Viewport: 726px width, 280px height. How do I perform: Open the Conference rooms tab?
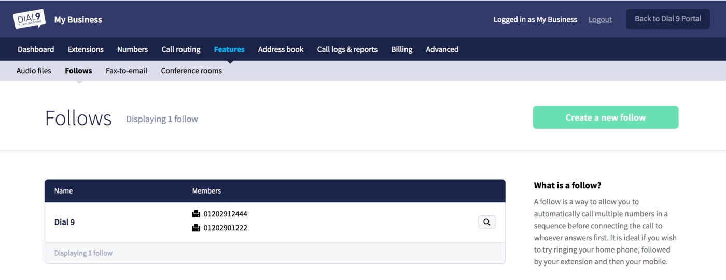click(191, 71)
